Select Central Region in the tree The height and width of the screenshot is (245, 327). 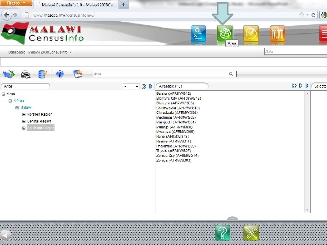pos(39,121)
